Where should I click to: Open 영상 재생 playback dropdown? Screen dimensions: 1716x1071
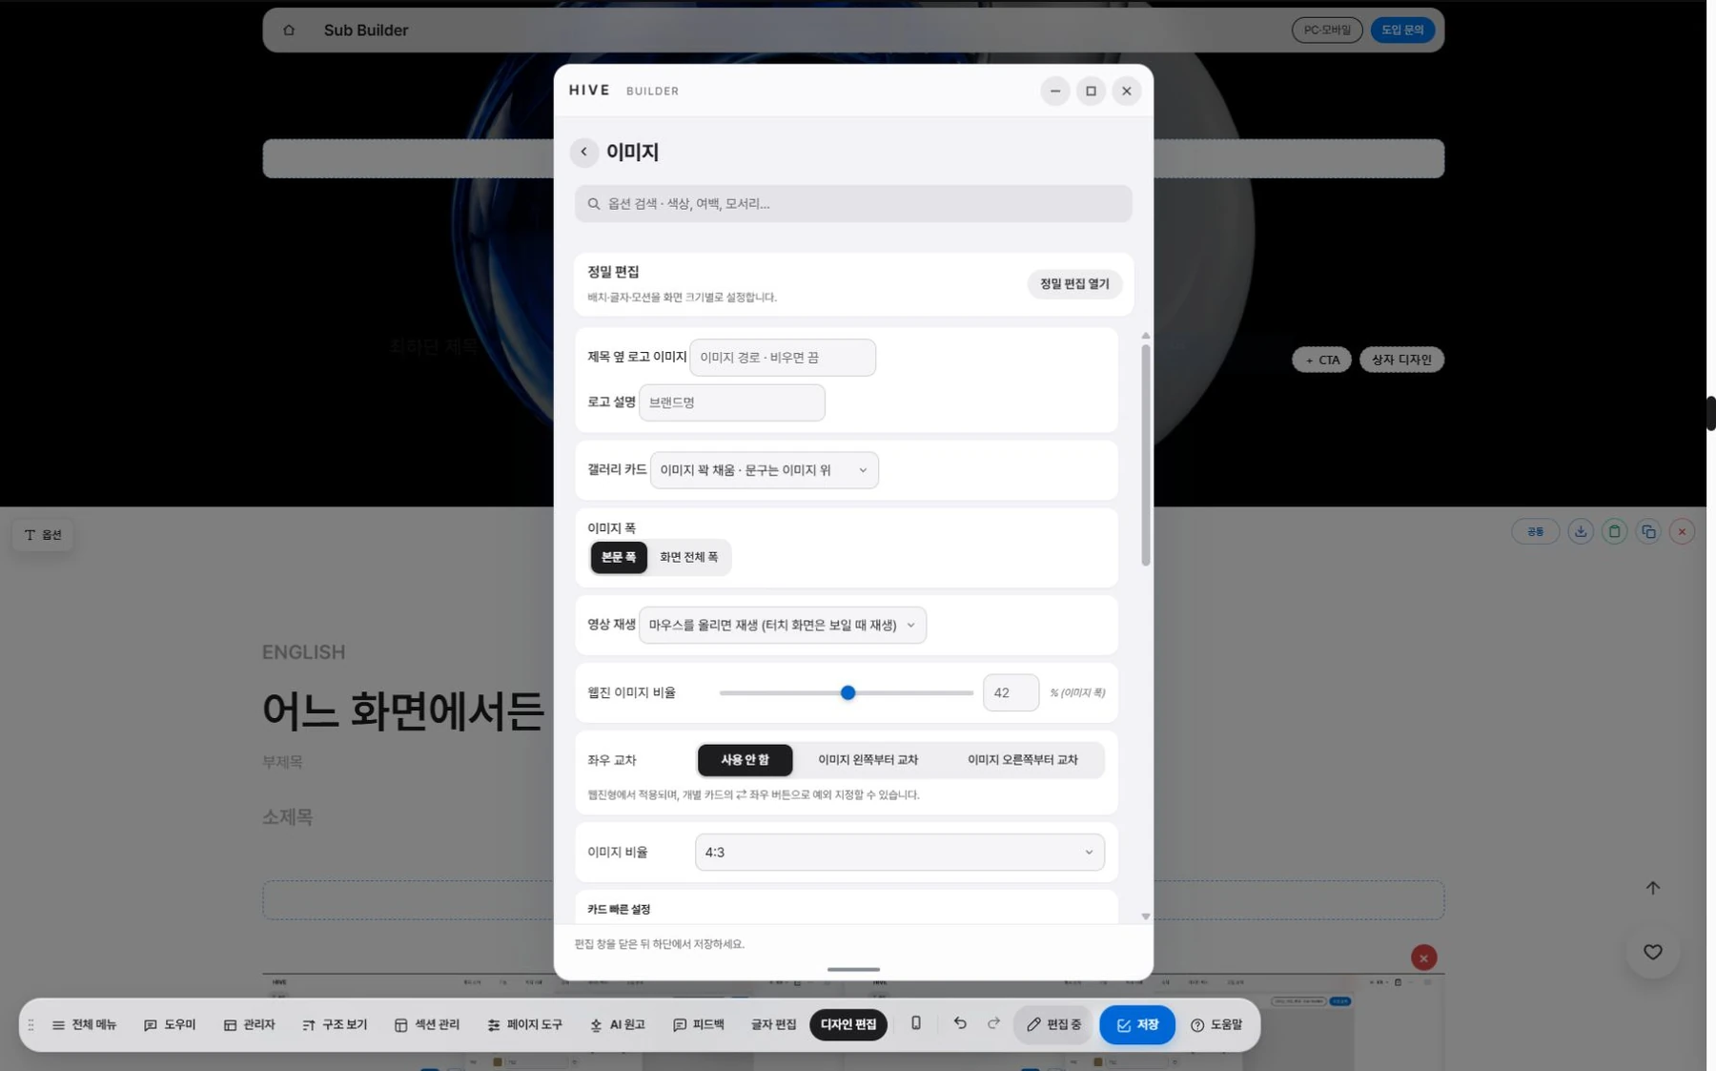[782, 626]
